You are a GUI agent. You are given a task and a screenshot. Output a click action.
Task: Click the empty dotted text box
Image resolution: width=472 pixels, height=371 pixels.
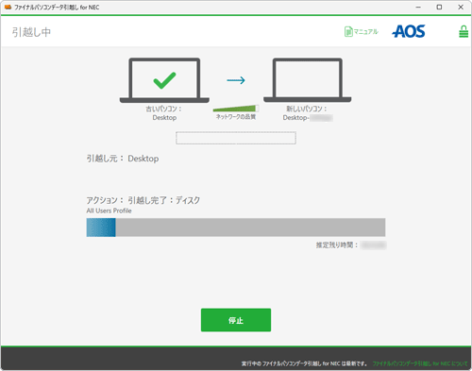[x=236, y=138]
